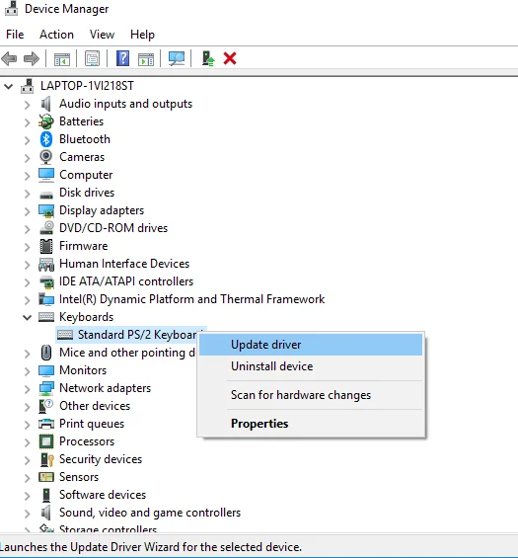Collapse the LAPTOP-1VI218ST root node

point(9,86)
